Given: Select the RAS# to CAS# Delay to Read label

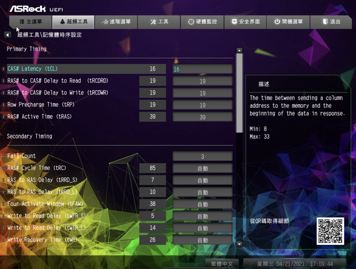Looking at the screenshot, I should tap(58, 81).
